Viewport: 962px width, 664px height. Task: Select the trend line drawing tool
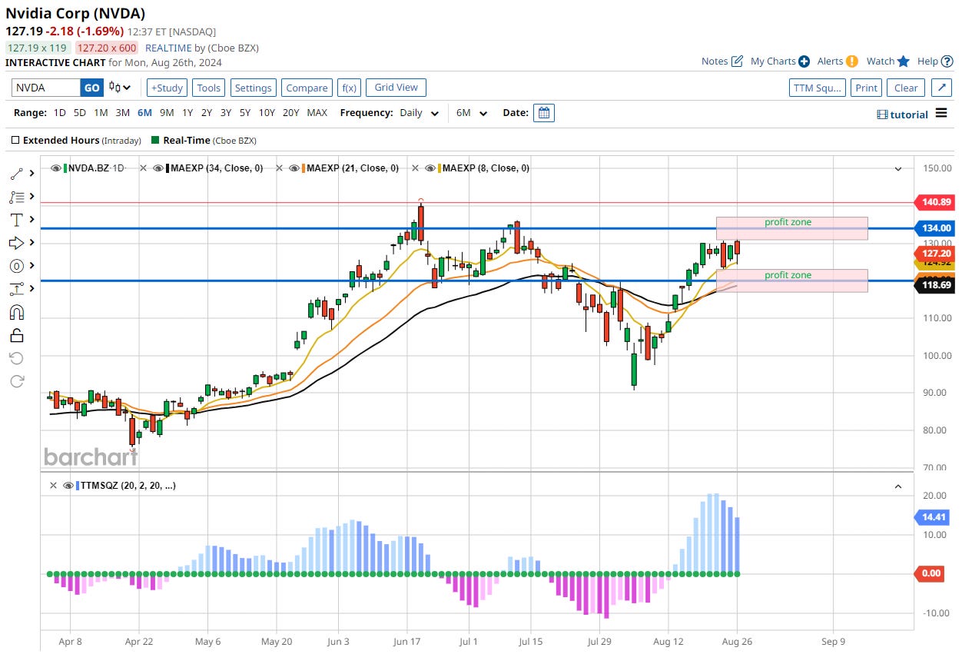tap(17, 174)
